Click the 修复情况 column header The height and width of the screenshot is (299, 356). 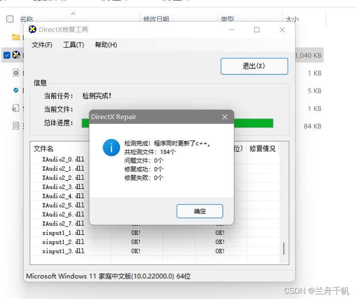click(x=262, y=149)
